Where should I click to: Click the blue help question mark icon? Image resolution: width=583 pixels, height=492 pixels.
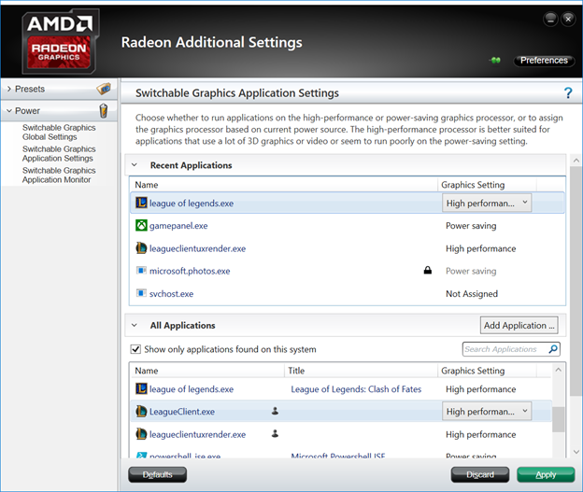pos(568,92)
